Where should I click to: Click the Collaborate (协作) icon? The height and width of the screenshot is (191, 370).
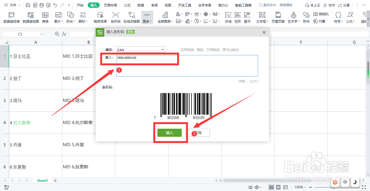[329, 5]
